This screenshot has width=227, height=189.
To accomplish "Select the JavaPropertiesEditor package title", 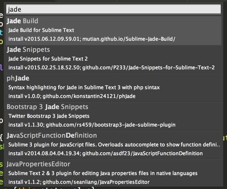I will point(38,164).
